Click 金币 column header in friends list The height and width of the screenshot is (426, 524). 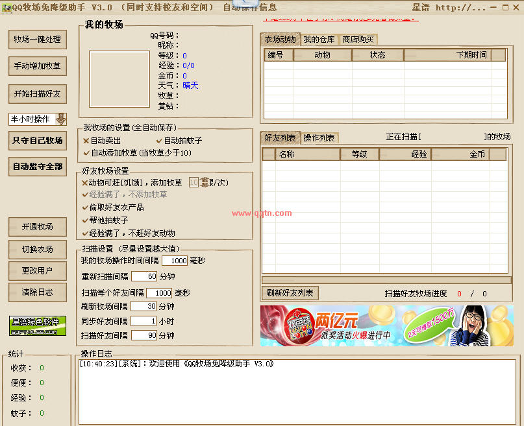point(460,154)
